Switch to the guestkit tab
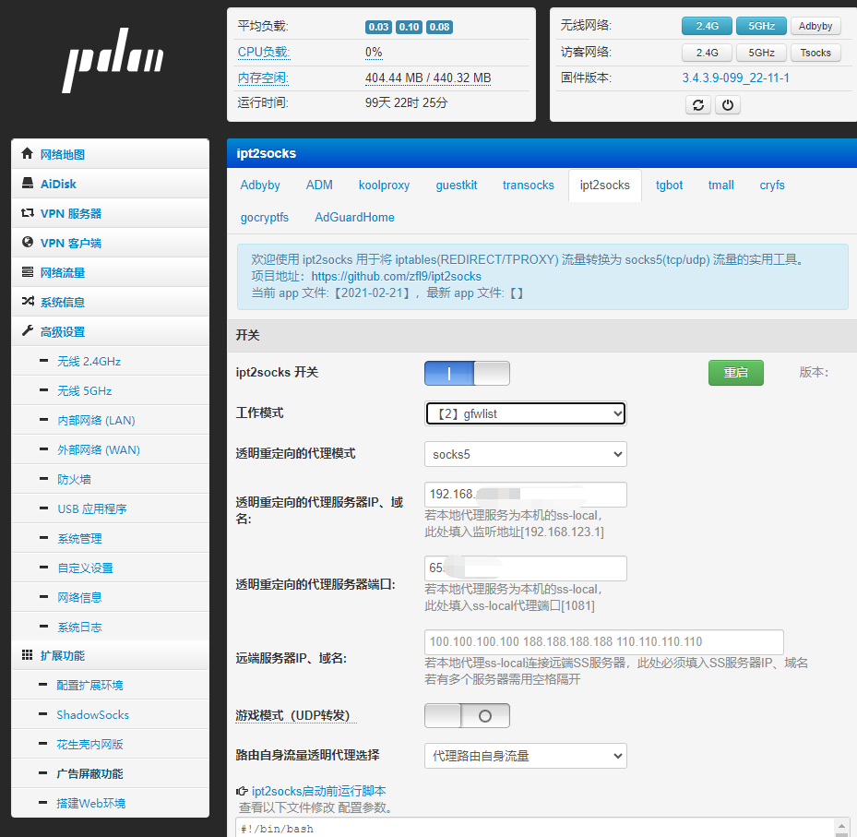Viewport: 857px width, 837px height. tap(457, 185)
